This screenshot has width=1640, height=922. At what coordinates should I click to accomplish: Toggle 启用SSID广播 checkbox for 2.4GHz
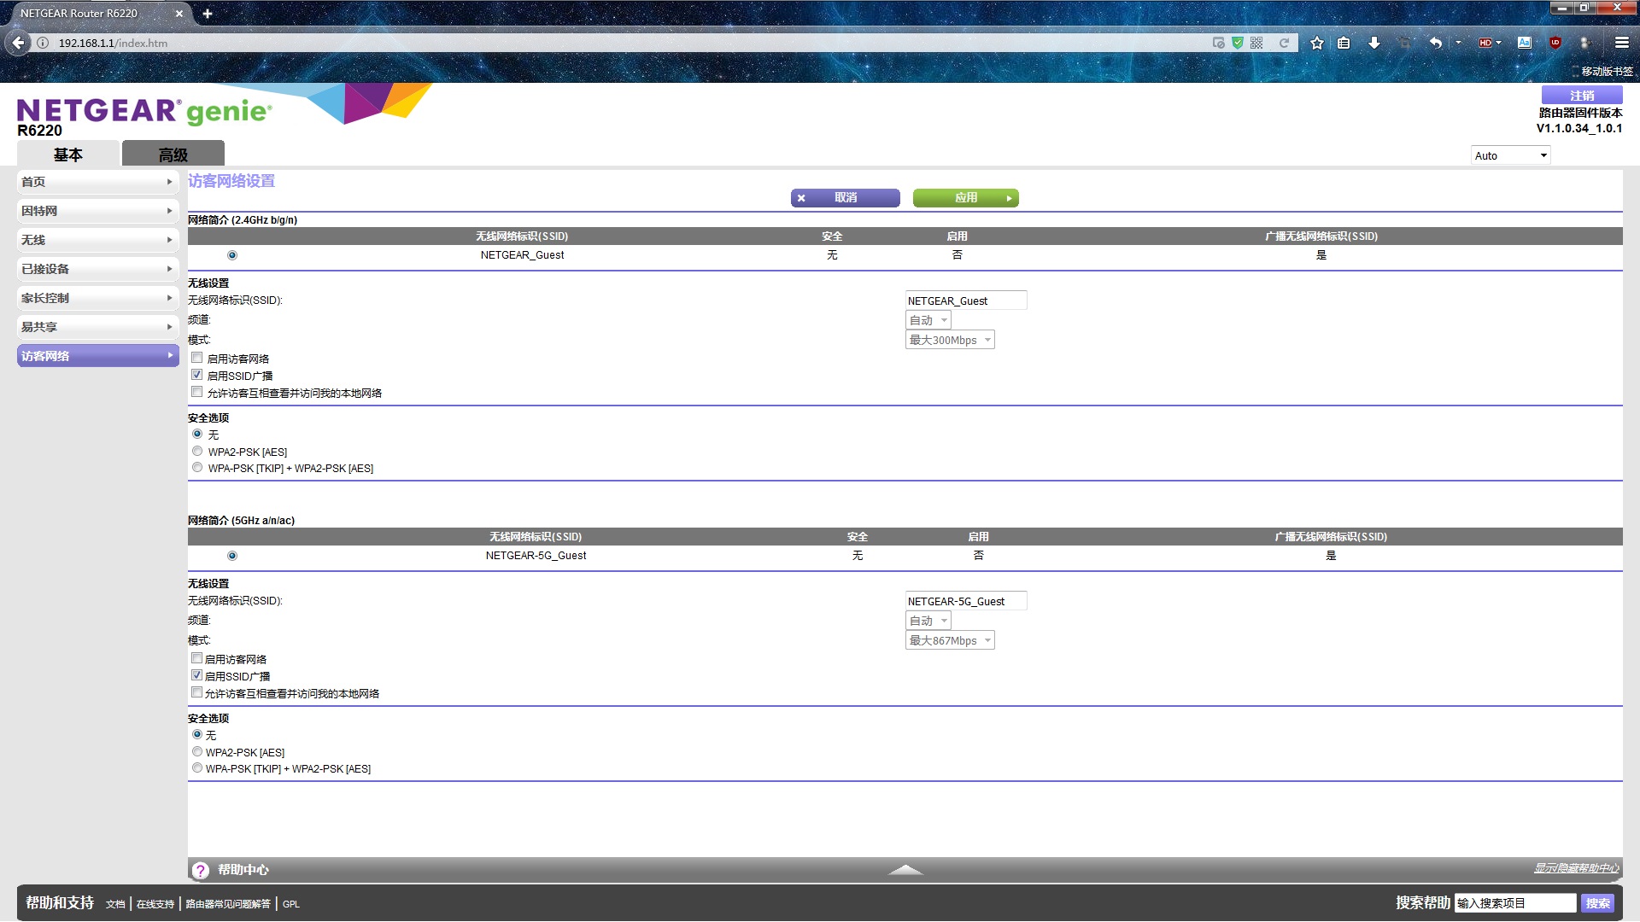click(197, 375)
